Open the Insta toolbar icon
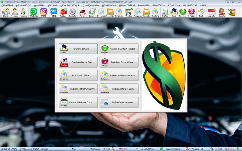 click(44, 12)
